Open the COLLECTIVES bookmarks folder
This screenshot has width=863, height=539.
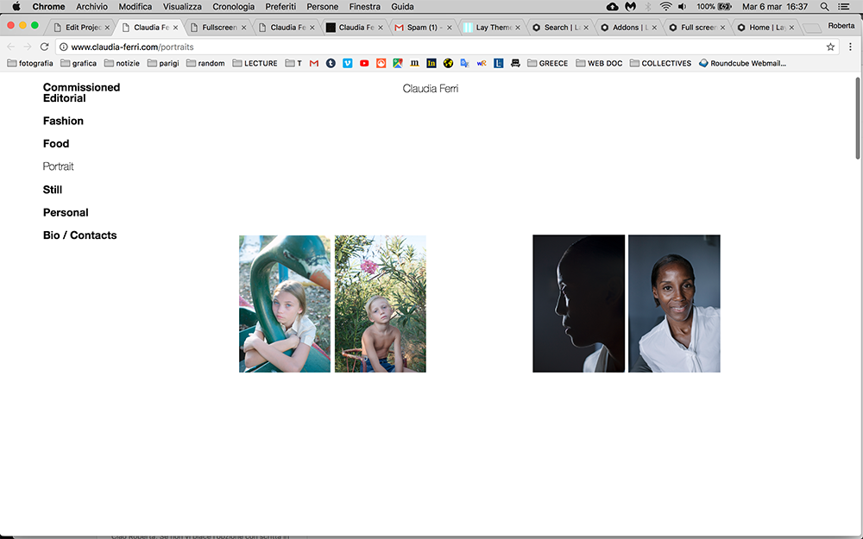tap(660, 63)
